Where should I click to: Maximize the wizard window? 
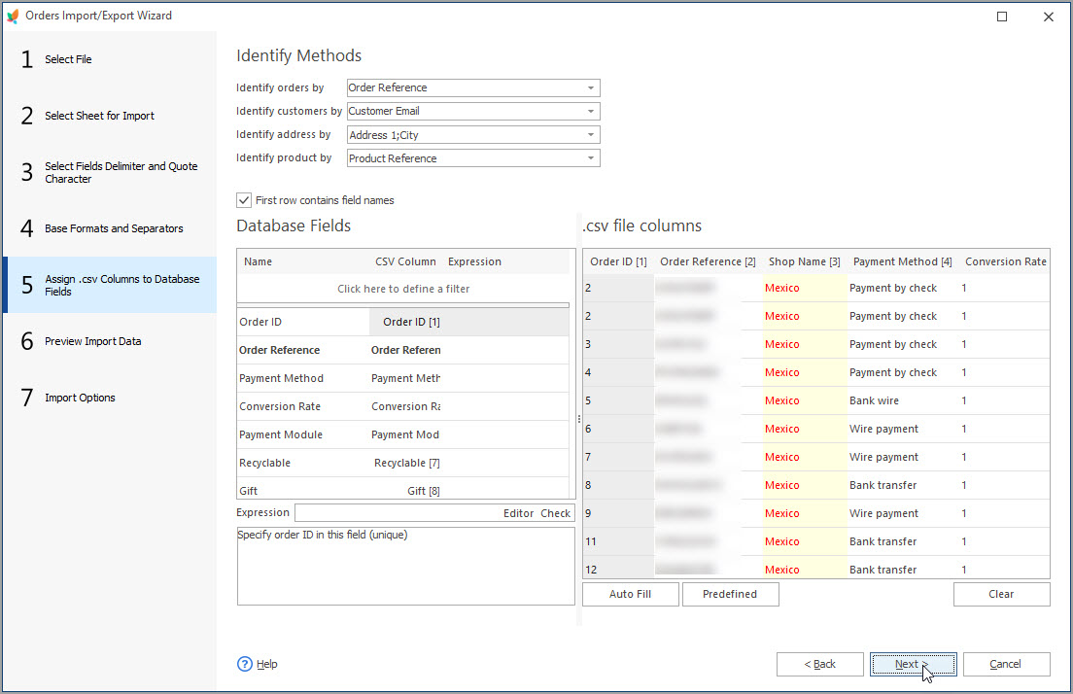click(x=1002, y=17)
